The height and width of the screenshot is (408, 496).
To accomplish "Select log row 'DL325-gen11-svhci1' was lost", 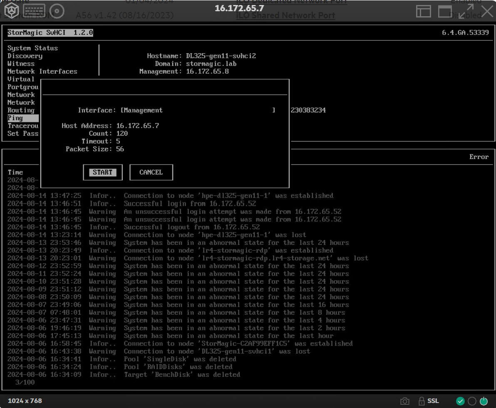I will (x=159, y=351).
